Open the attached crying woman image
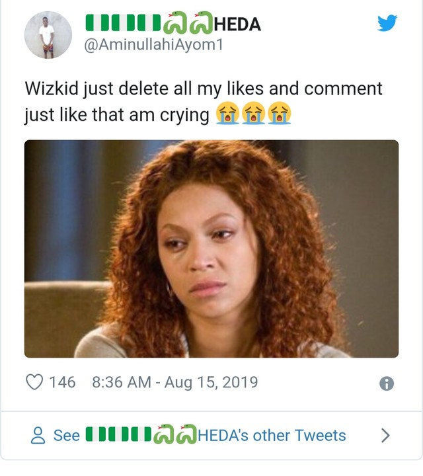The height and width of the screenshot is (476, 423). [211, 249]
